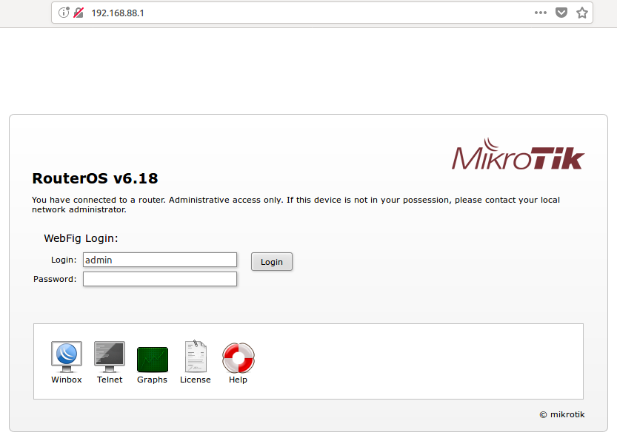The image size is (617, 438).
Task: Click the Save to Pocket icon
Action: 562,13
